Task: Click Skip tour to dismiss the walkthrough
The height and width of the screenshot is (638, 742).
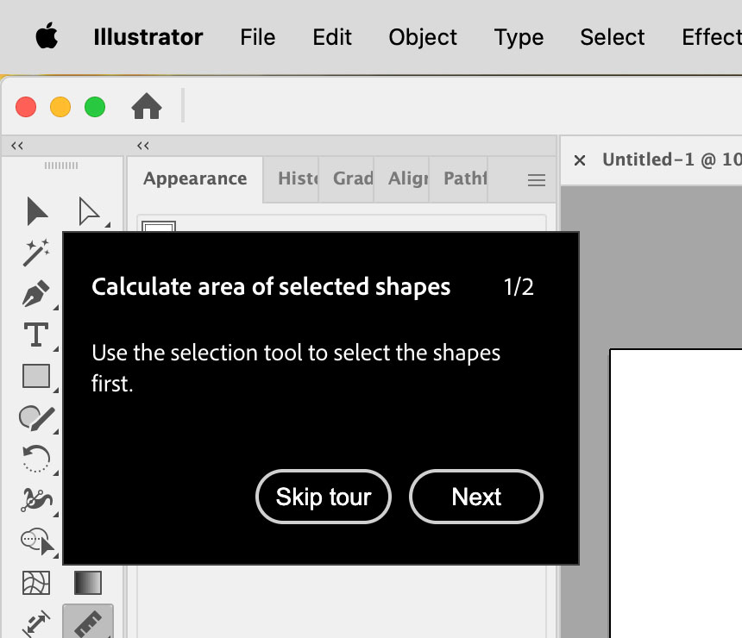Action: (323, 497)
